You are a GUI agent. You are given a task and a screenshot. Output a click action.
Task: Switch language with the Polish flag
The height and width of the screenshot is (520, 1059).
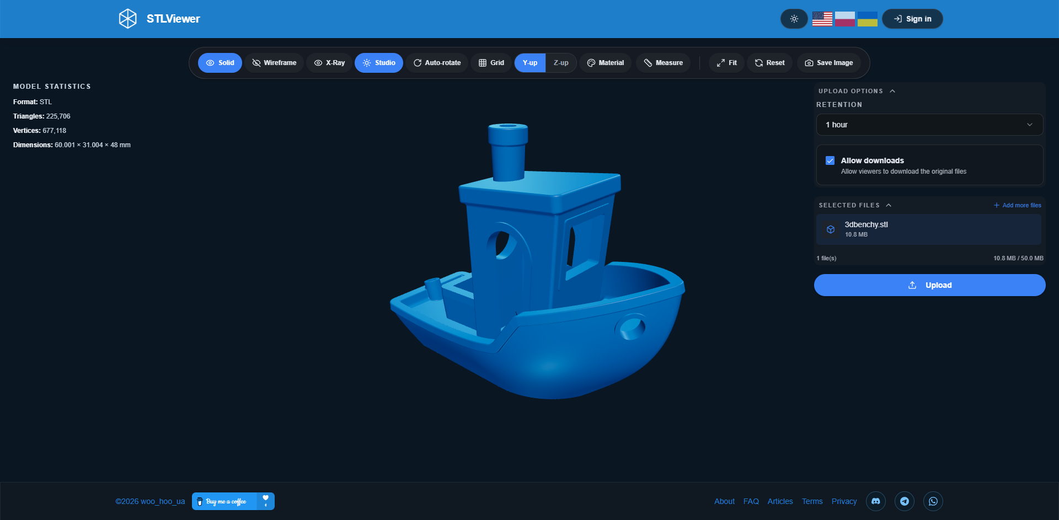click(845, 19)
